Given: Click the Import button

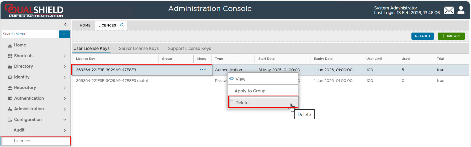Looking at the screenshot, I should pos(451,36).
